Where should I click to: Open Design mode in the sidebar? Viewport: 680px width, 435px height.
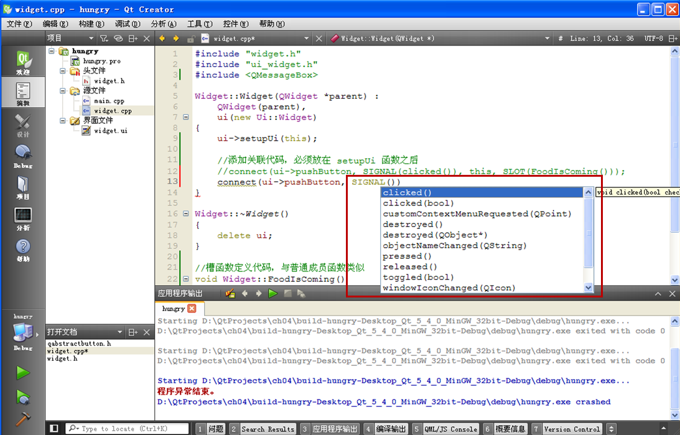pyautogui.click(x=22, y=125)
